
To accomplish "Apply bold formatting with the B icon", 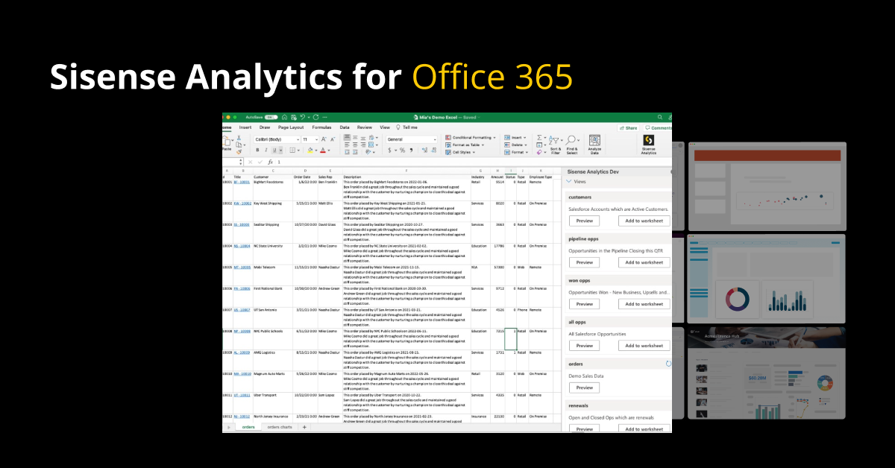I will pos(257,150).
